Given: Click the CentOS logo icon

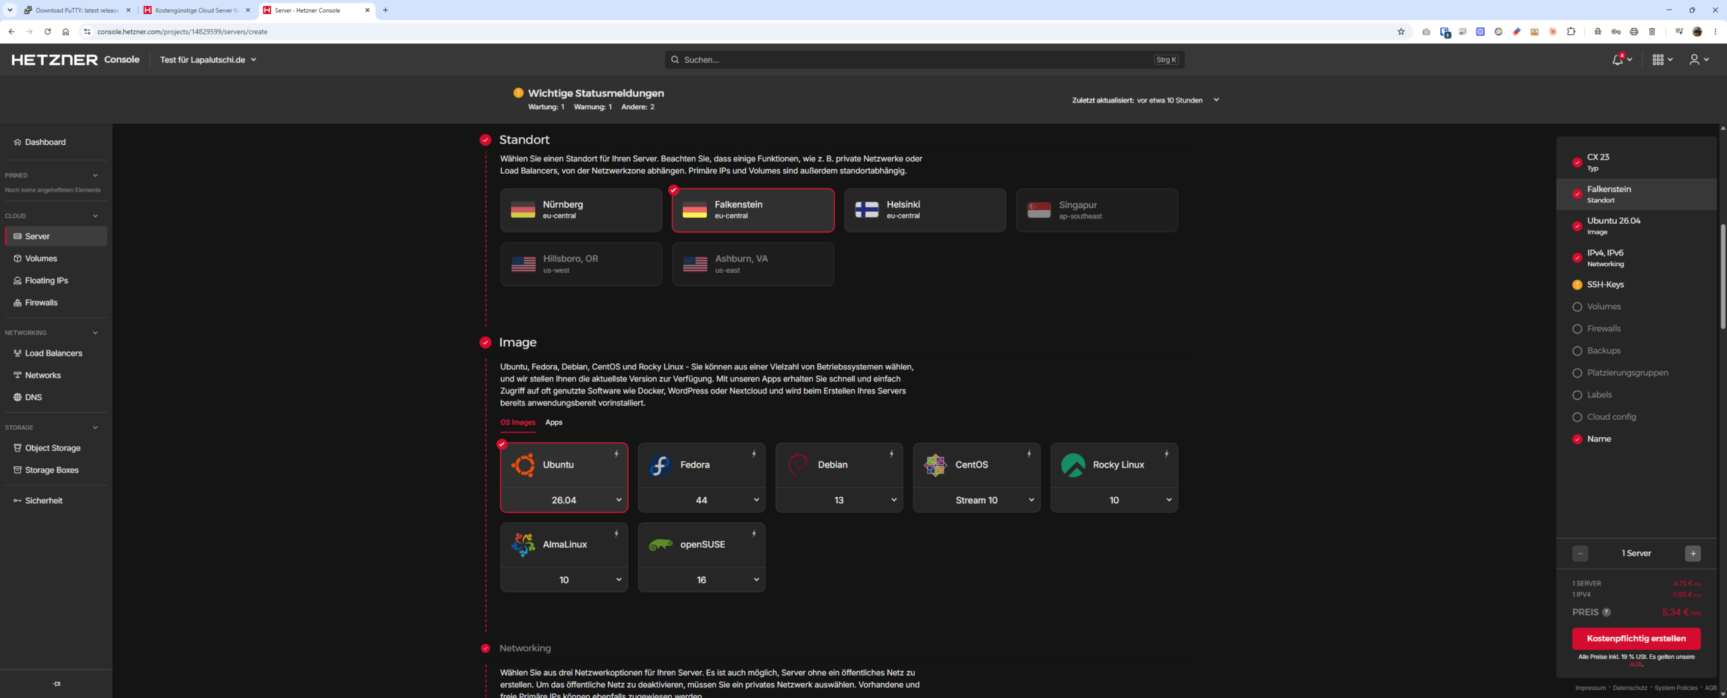Looking at the screenshot, I should [x=936, y=465].
